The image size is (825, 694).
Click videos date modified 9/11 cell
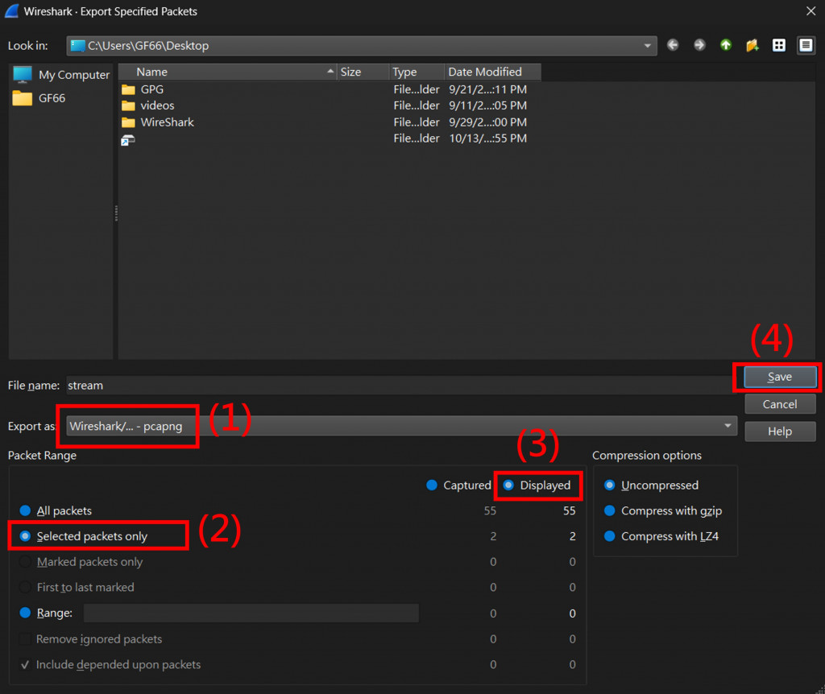click(487, 105)
